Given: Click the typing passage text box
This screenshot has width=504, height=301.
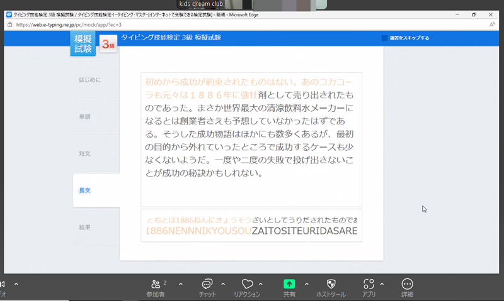Looking at the screenshot, I should [x=251, y=140].
